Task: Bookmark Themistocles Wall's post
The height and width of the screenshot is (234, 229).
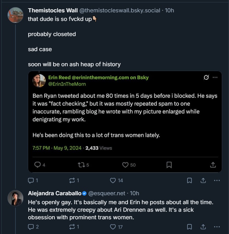Action: [189, 180]
